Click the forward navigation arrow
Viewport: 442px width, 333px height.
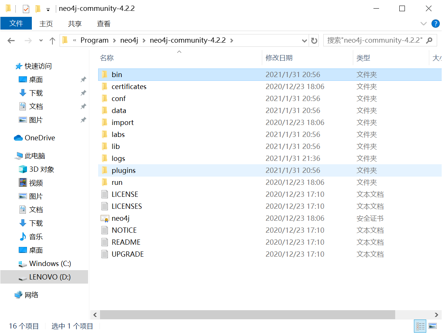tap(28, 40)
